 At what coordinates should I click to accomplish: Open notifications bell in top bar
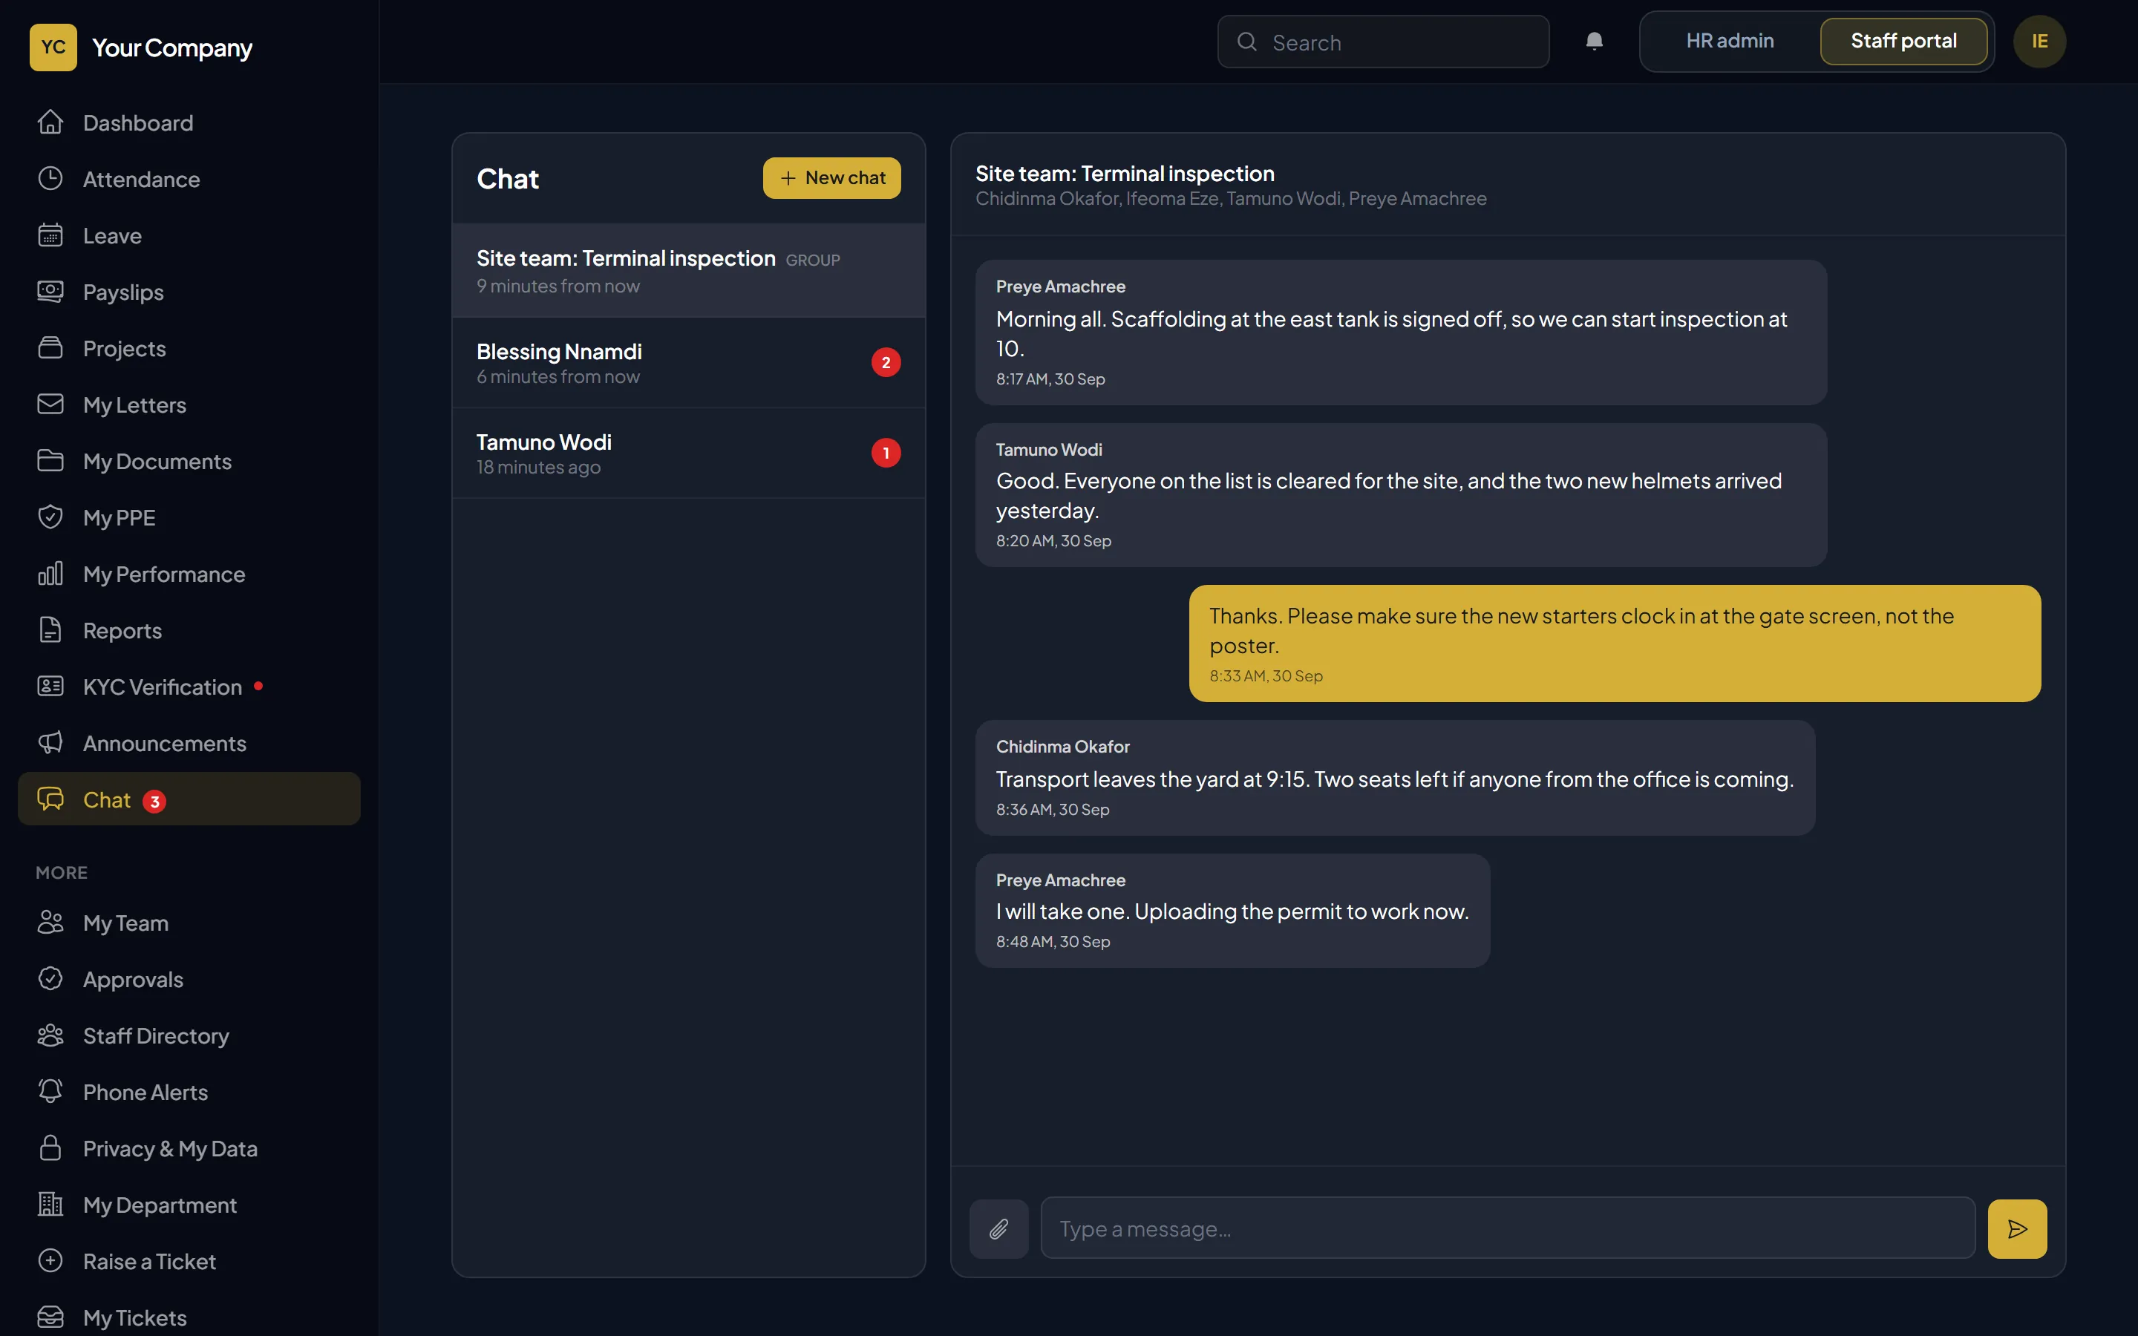point(1594,42)
